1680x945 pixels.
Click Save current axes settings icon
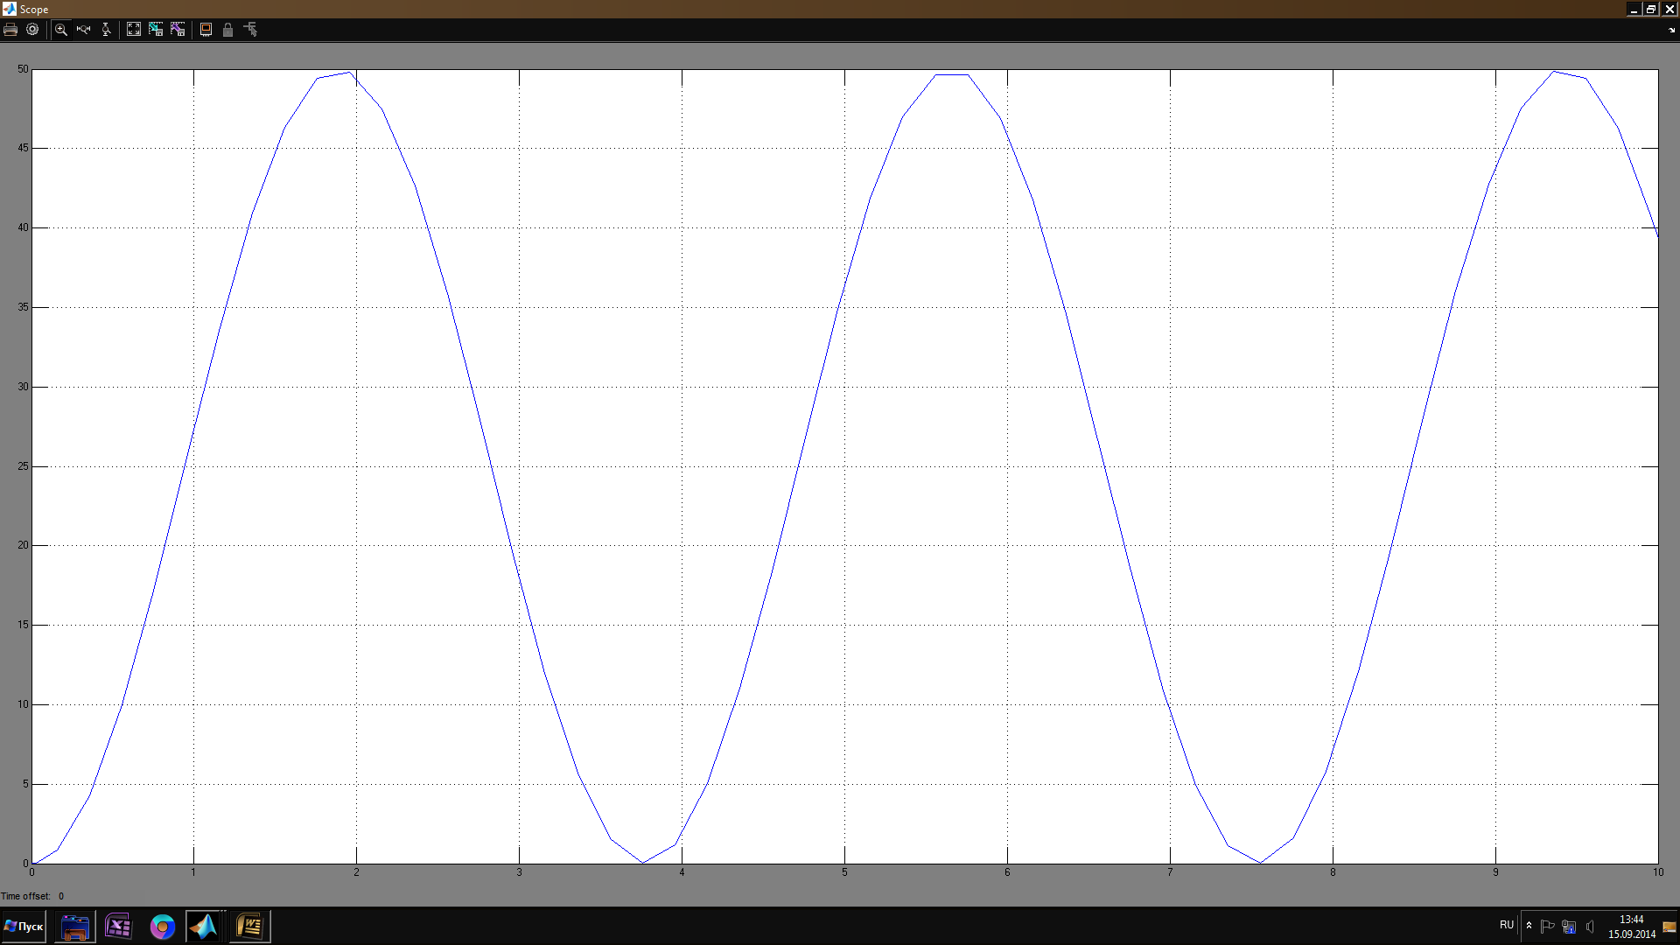coord(156,30)
